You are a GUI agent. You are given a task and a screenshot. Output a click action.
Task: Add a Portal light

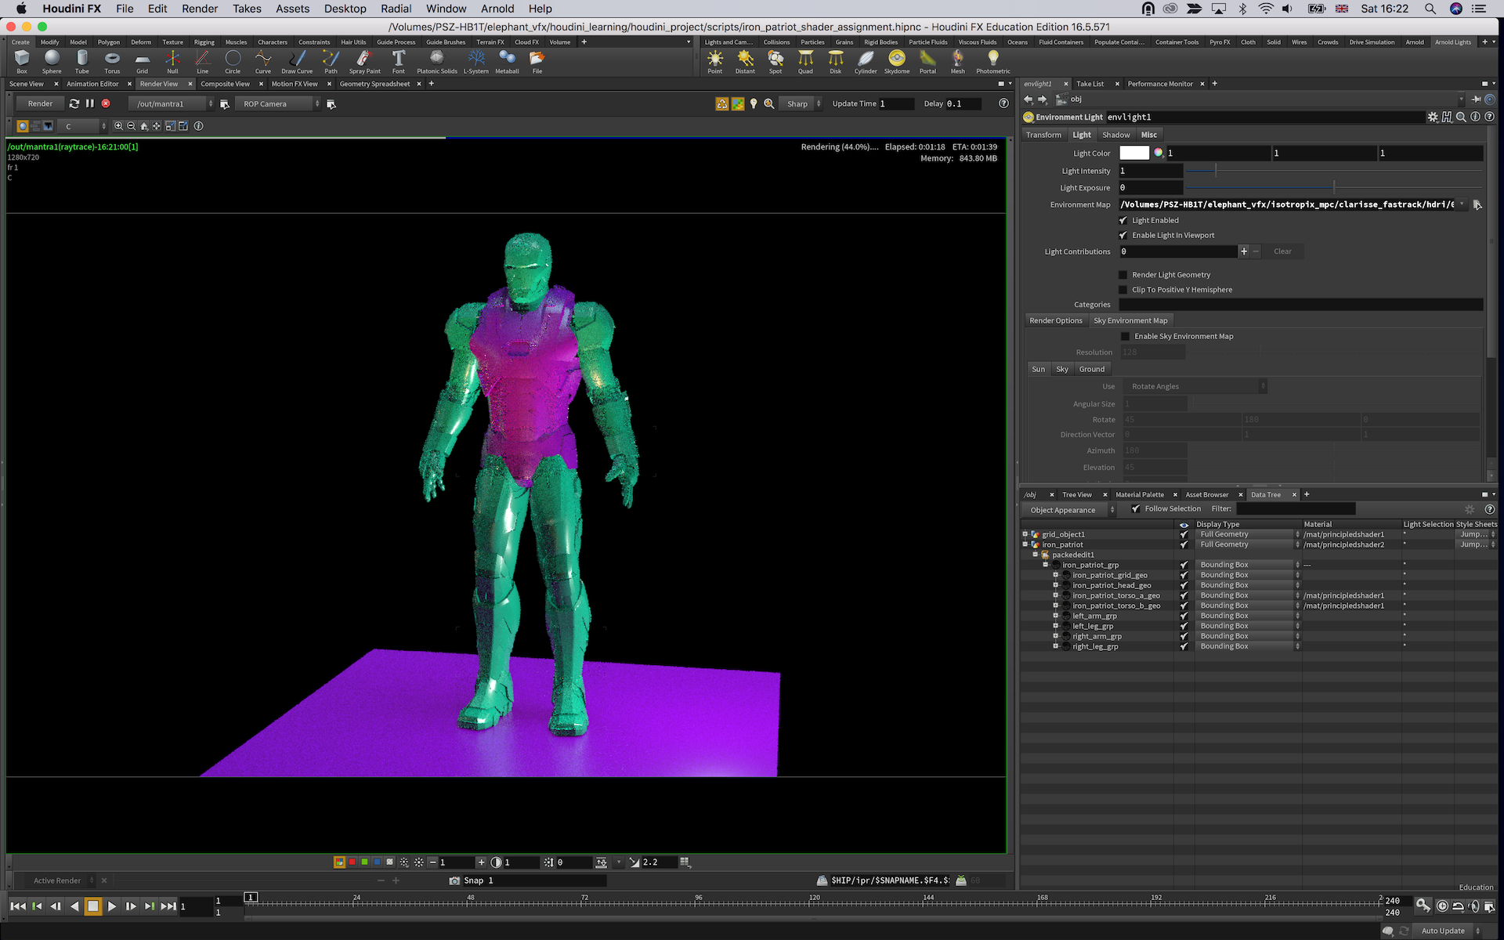point(927,61)
